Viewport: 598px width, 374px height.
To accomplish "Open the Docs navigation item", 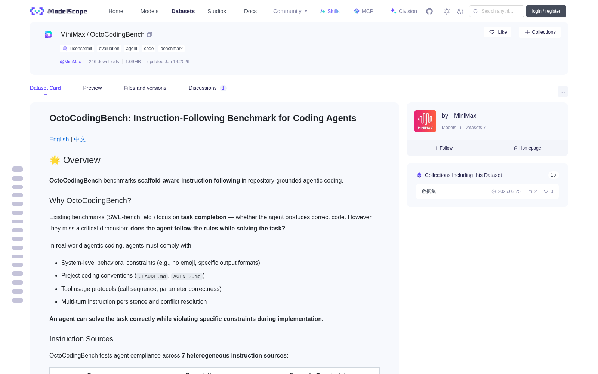I will [250, 11].
